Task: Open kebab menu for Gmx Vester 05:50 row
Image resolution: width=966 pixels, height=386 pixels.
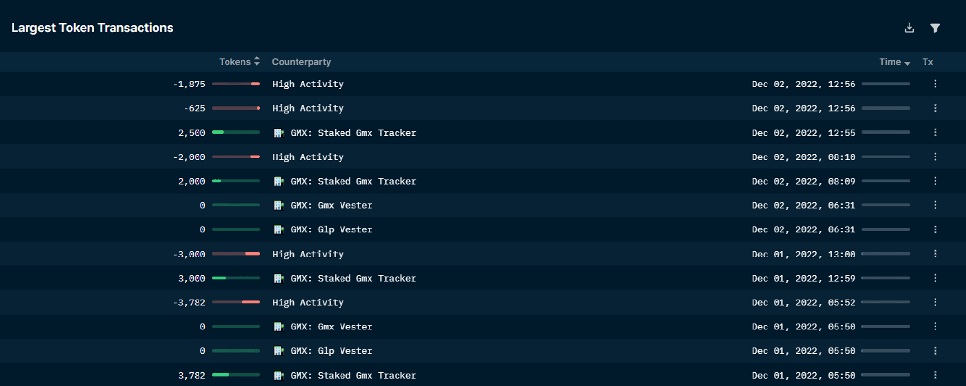Action: [x=935, y=327]
